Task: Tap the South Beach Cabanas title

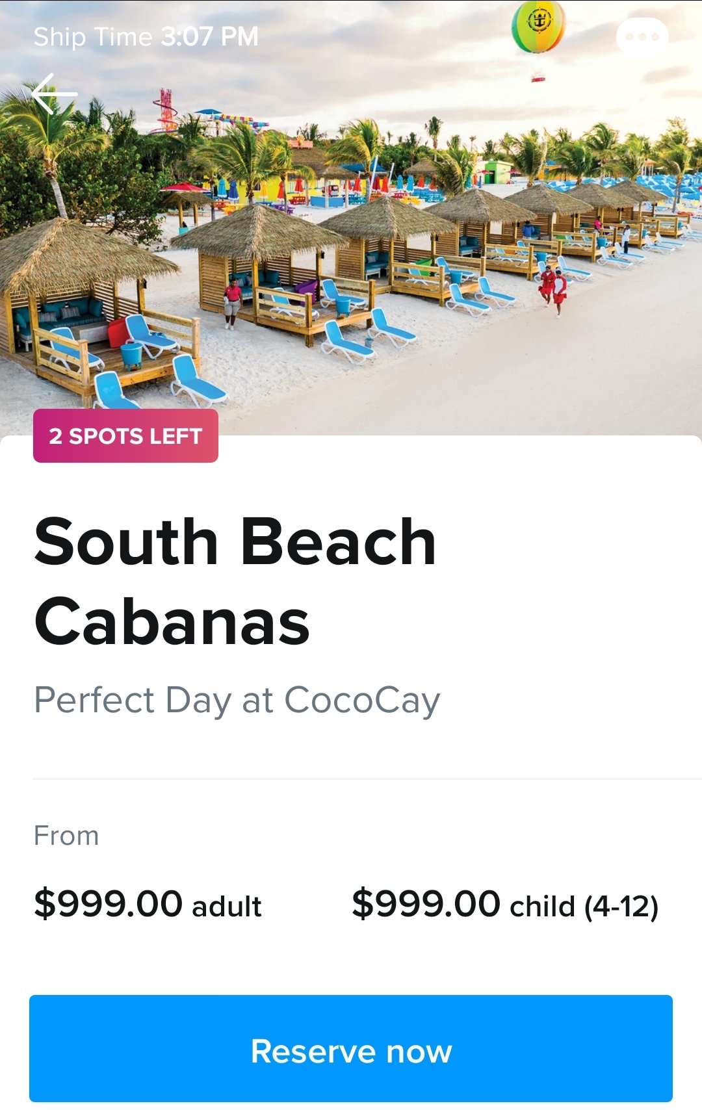Action: click(x=235, y=581)
